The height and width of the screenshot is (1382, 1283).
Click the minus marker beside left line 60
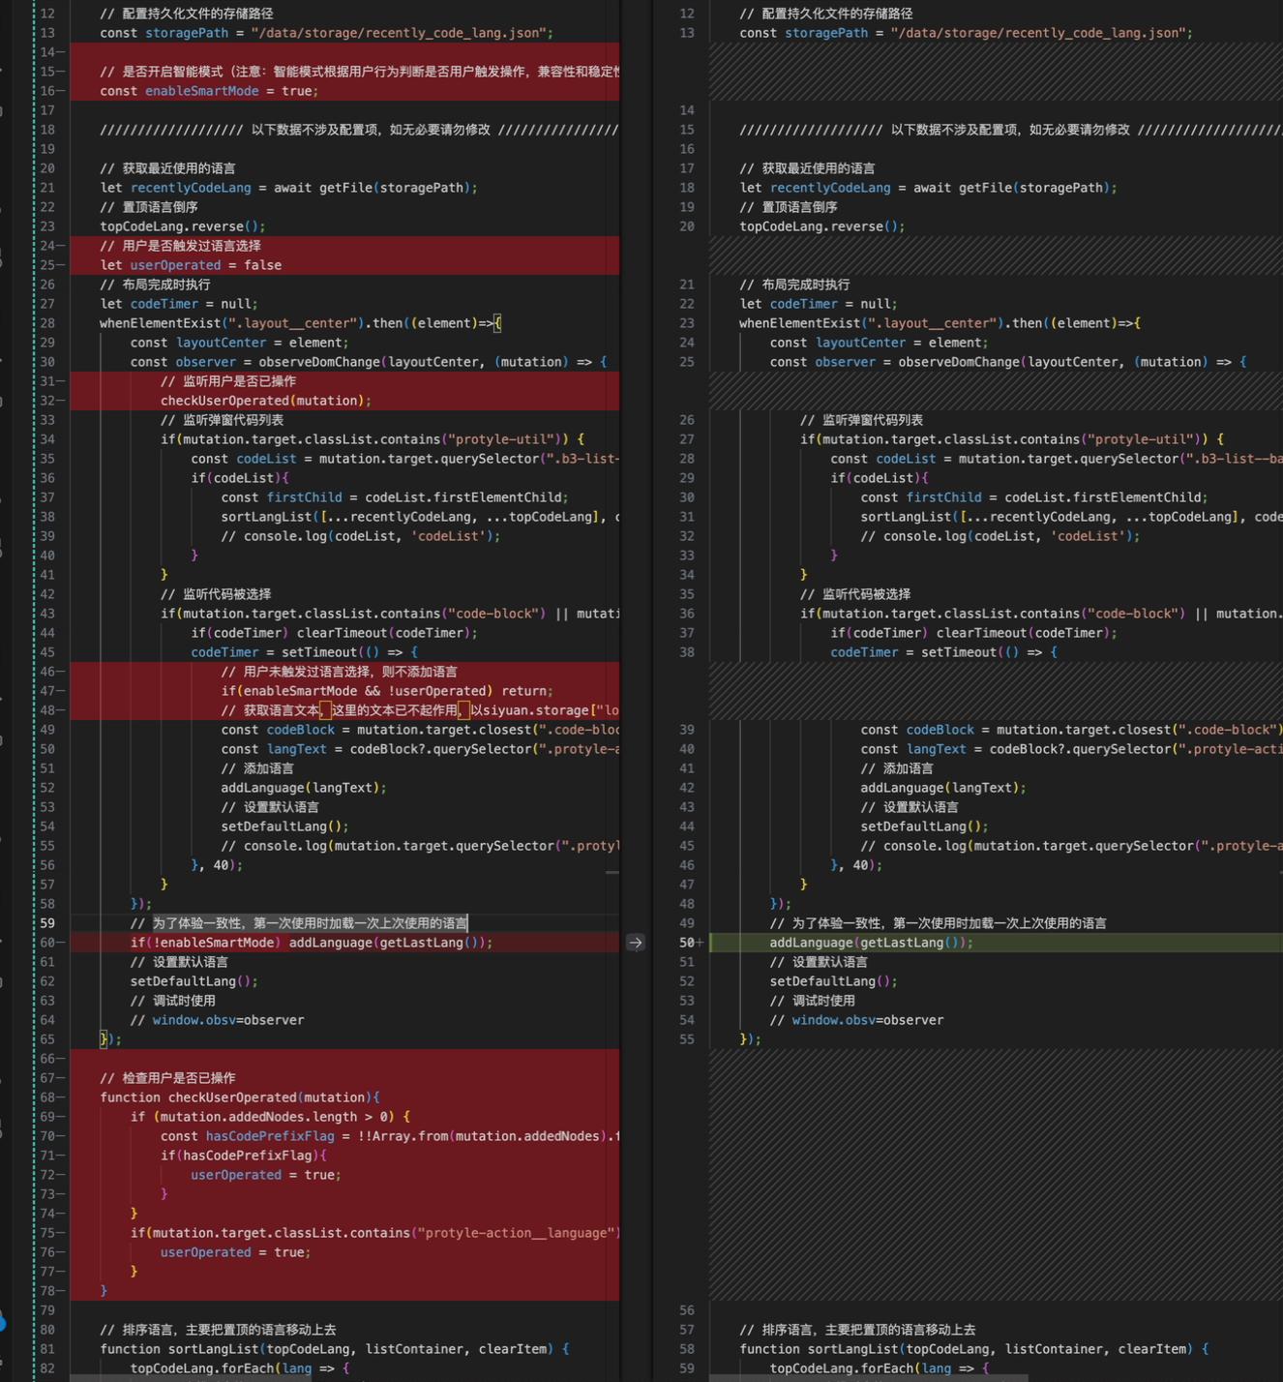coord(61,943)
